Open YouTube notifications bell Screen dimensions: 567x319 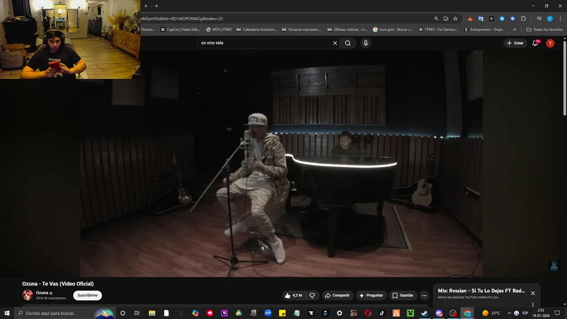(535, 43)
